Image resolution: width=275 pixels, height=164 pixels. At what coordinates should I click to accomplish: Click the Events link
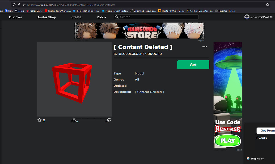(x=261, y=138)
